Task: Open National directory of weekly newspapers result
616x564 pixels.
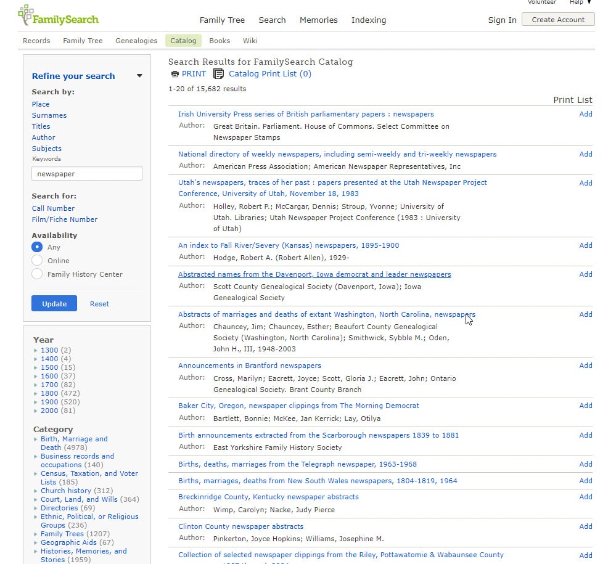Action: [x=337, y=154]
